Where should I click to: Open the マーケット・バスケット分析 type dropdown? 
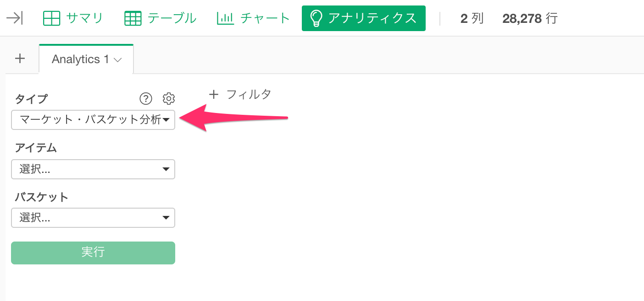[93, 120]
